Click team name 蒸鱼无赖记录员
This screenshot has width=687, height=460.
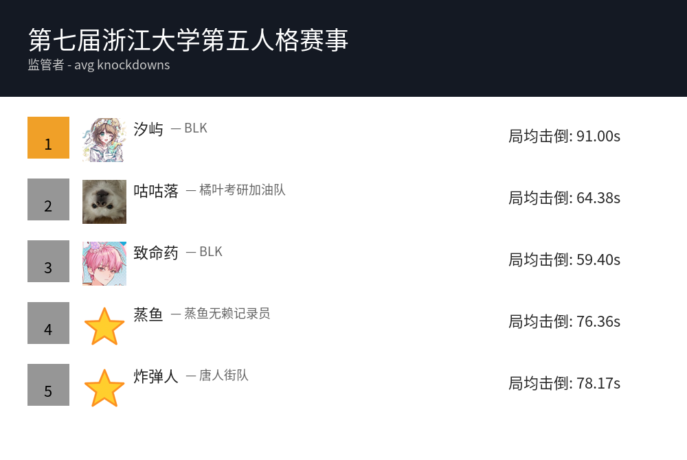pos(227,314)
